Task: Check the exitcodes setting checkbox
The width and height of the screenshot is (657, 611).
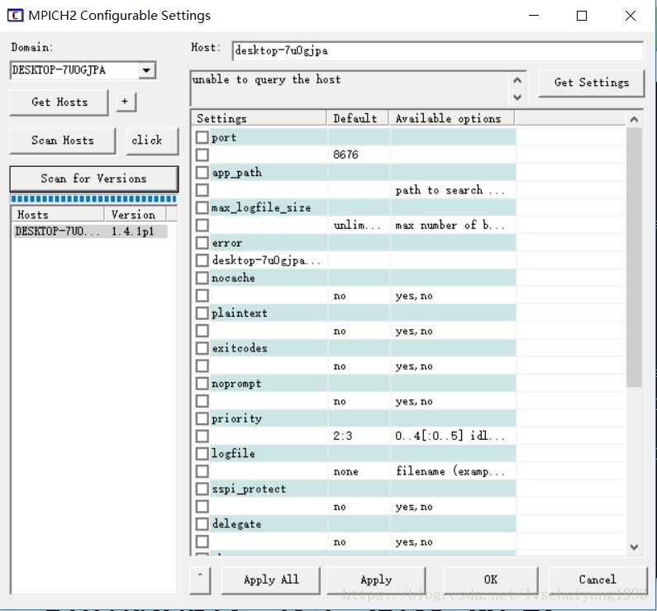Action: click(x=202, y=348)
